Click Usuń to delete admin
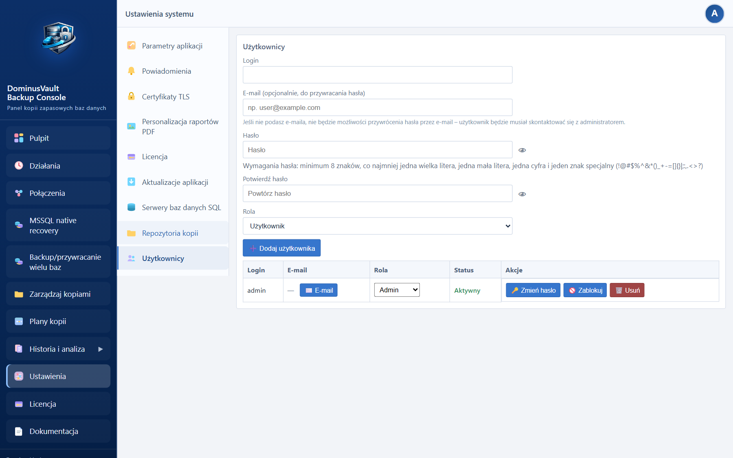Image resolution: width=733 pixels, height=458 pixels. pos(627,290)
